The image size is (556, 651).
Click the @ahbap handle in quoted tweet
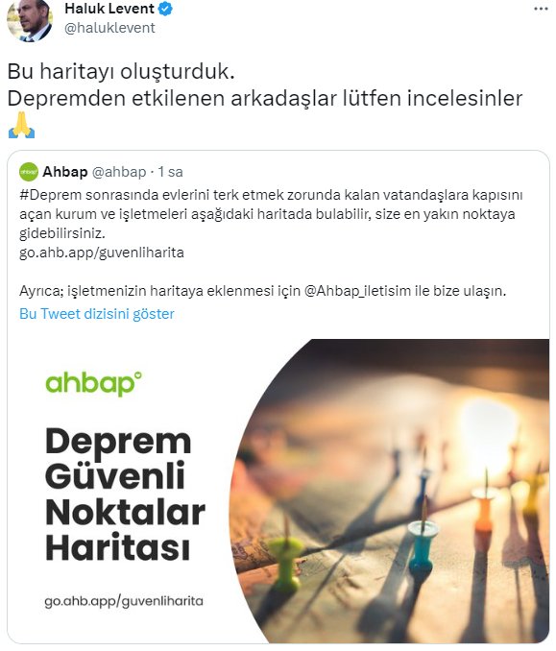pos(119,172)
